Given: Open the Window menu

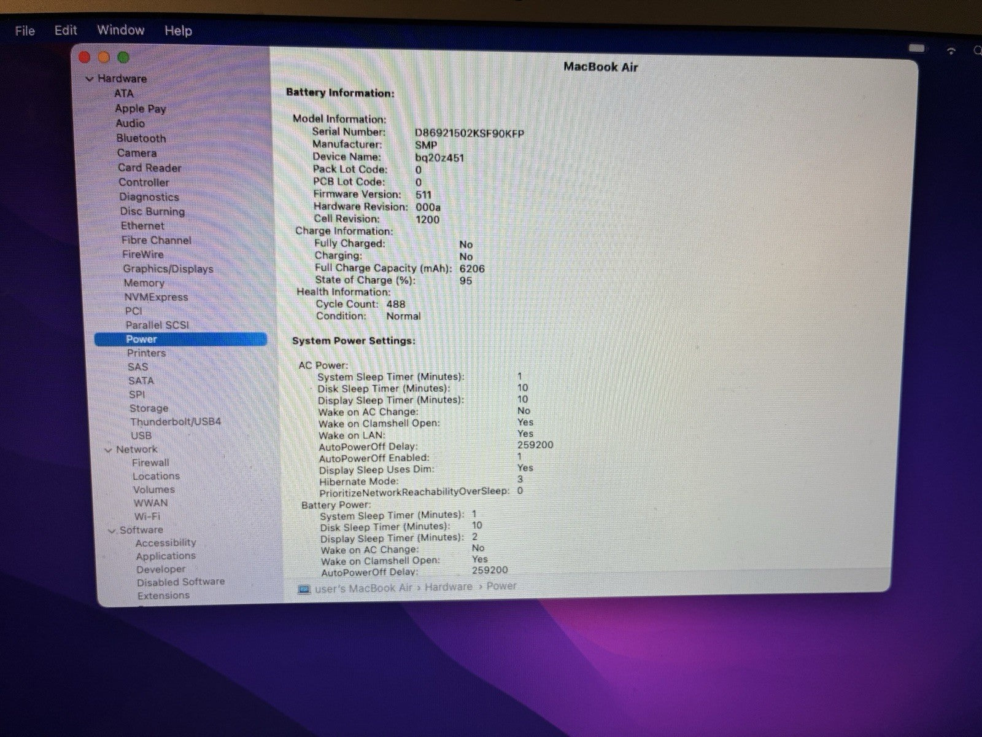Looking at the screenshot, I should pos(120,30).
